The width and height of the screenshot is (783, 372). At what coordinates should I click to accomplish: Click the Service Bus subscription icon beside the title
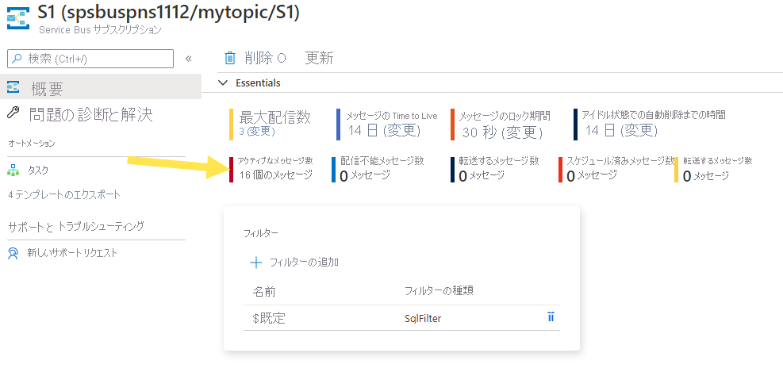tap(17, 20)
